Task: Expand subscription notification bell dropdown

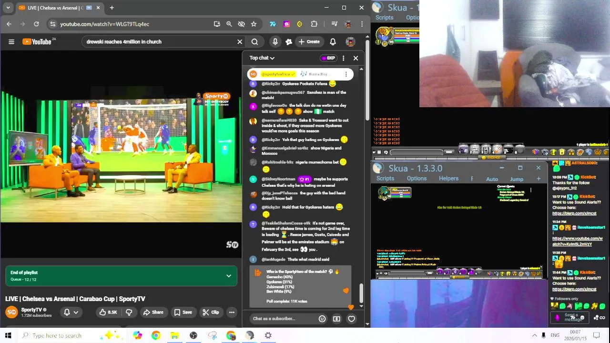Action: coord(71,313)
